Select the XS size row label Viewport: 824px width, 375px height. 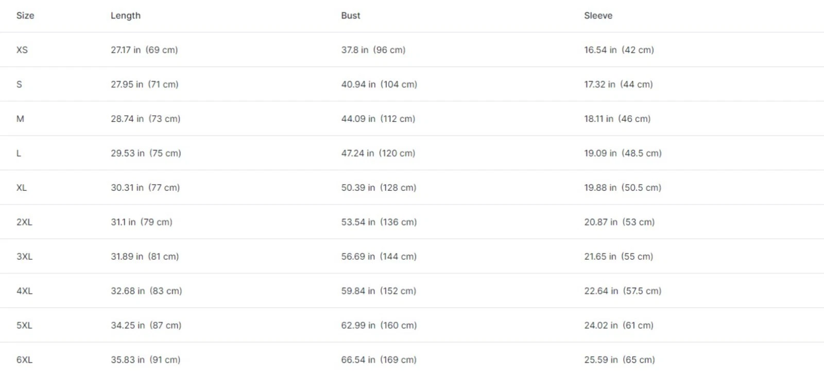point(22,50)
